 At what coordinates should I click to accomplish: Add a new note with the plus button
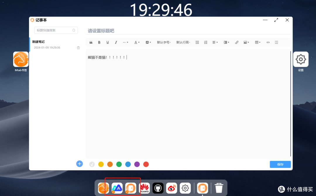point(79,164)
